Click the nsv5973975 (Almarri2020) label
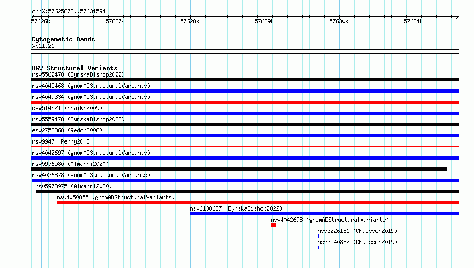The image size is (474, 268). point(73,186)
